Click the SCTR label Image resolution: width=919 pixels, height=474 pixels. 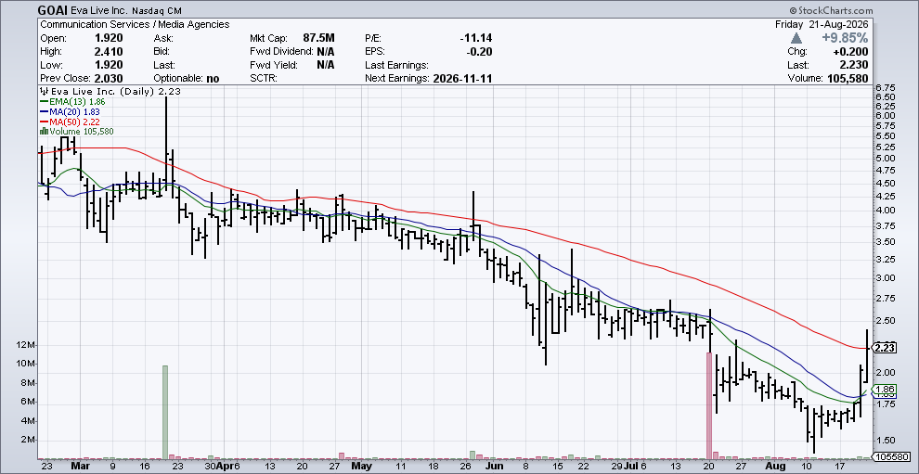point(263,78)
